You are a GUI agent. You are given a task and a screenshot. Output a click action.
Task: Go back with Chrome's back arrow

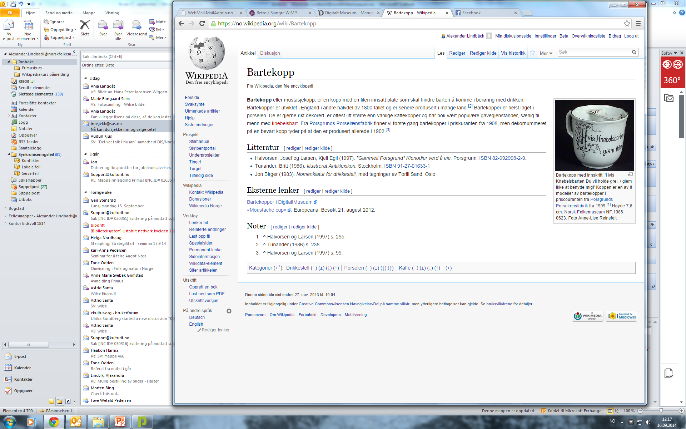click(182, 23)
